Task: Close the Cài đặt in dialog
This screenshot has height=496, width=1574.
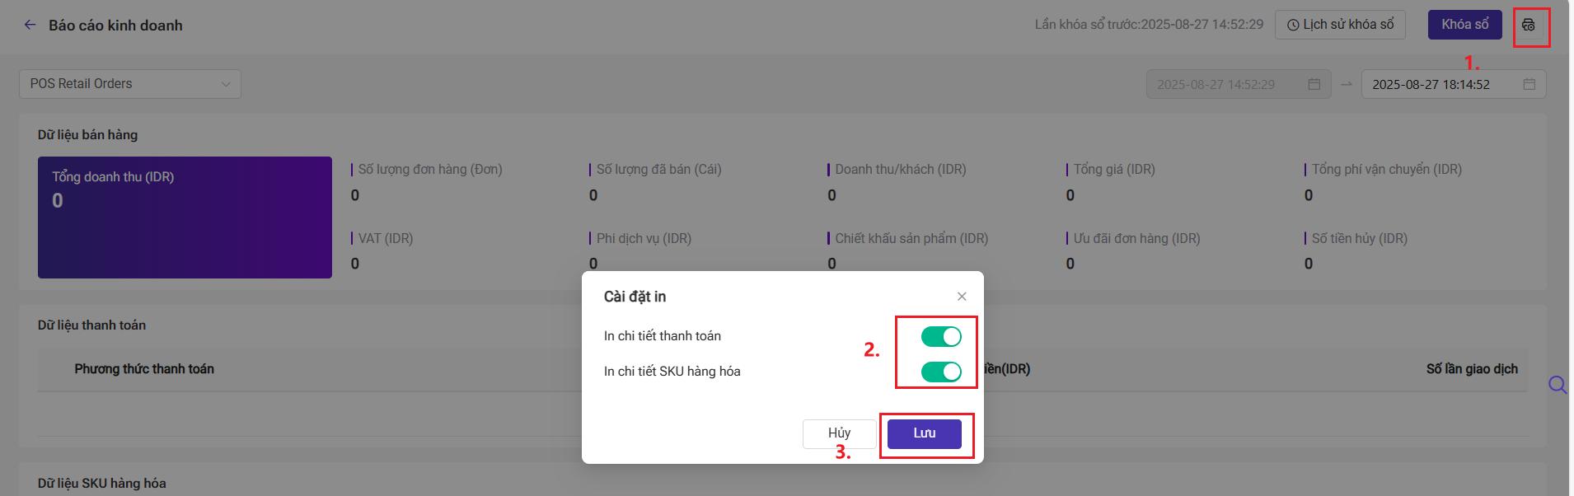Action: (x=962, y=297)
